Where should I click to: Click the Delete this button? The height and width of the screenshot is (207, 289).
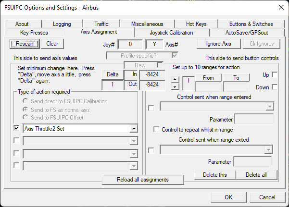(x=215, y=175)
